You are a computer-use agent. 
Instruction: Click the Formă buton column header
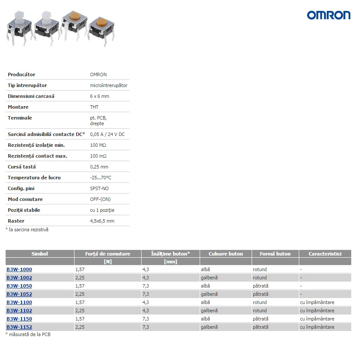(275, 254)
